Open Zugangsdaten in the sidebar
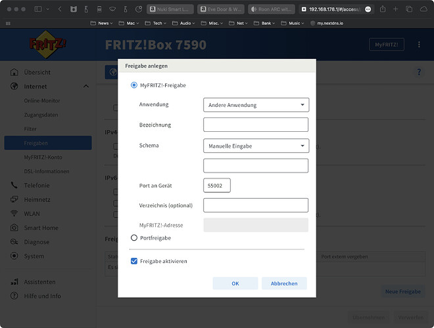Screen dimensions: 434x328 (x=41, y=115)
